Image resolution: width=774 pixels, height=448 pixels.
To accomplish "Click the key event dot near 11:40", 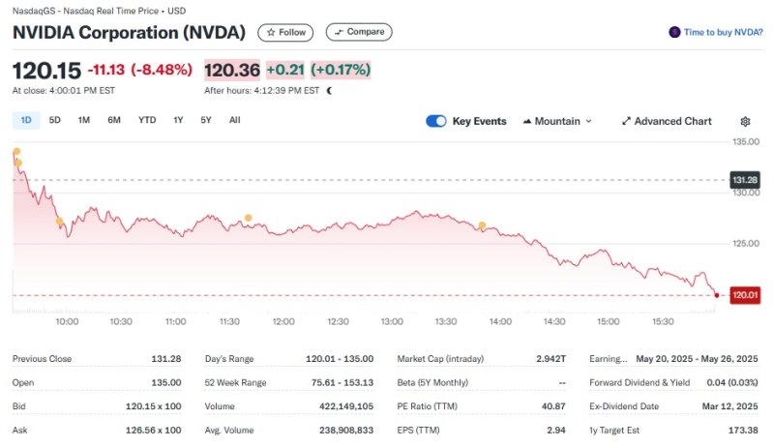I will tap(249, 218).
